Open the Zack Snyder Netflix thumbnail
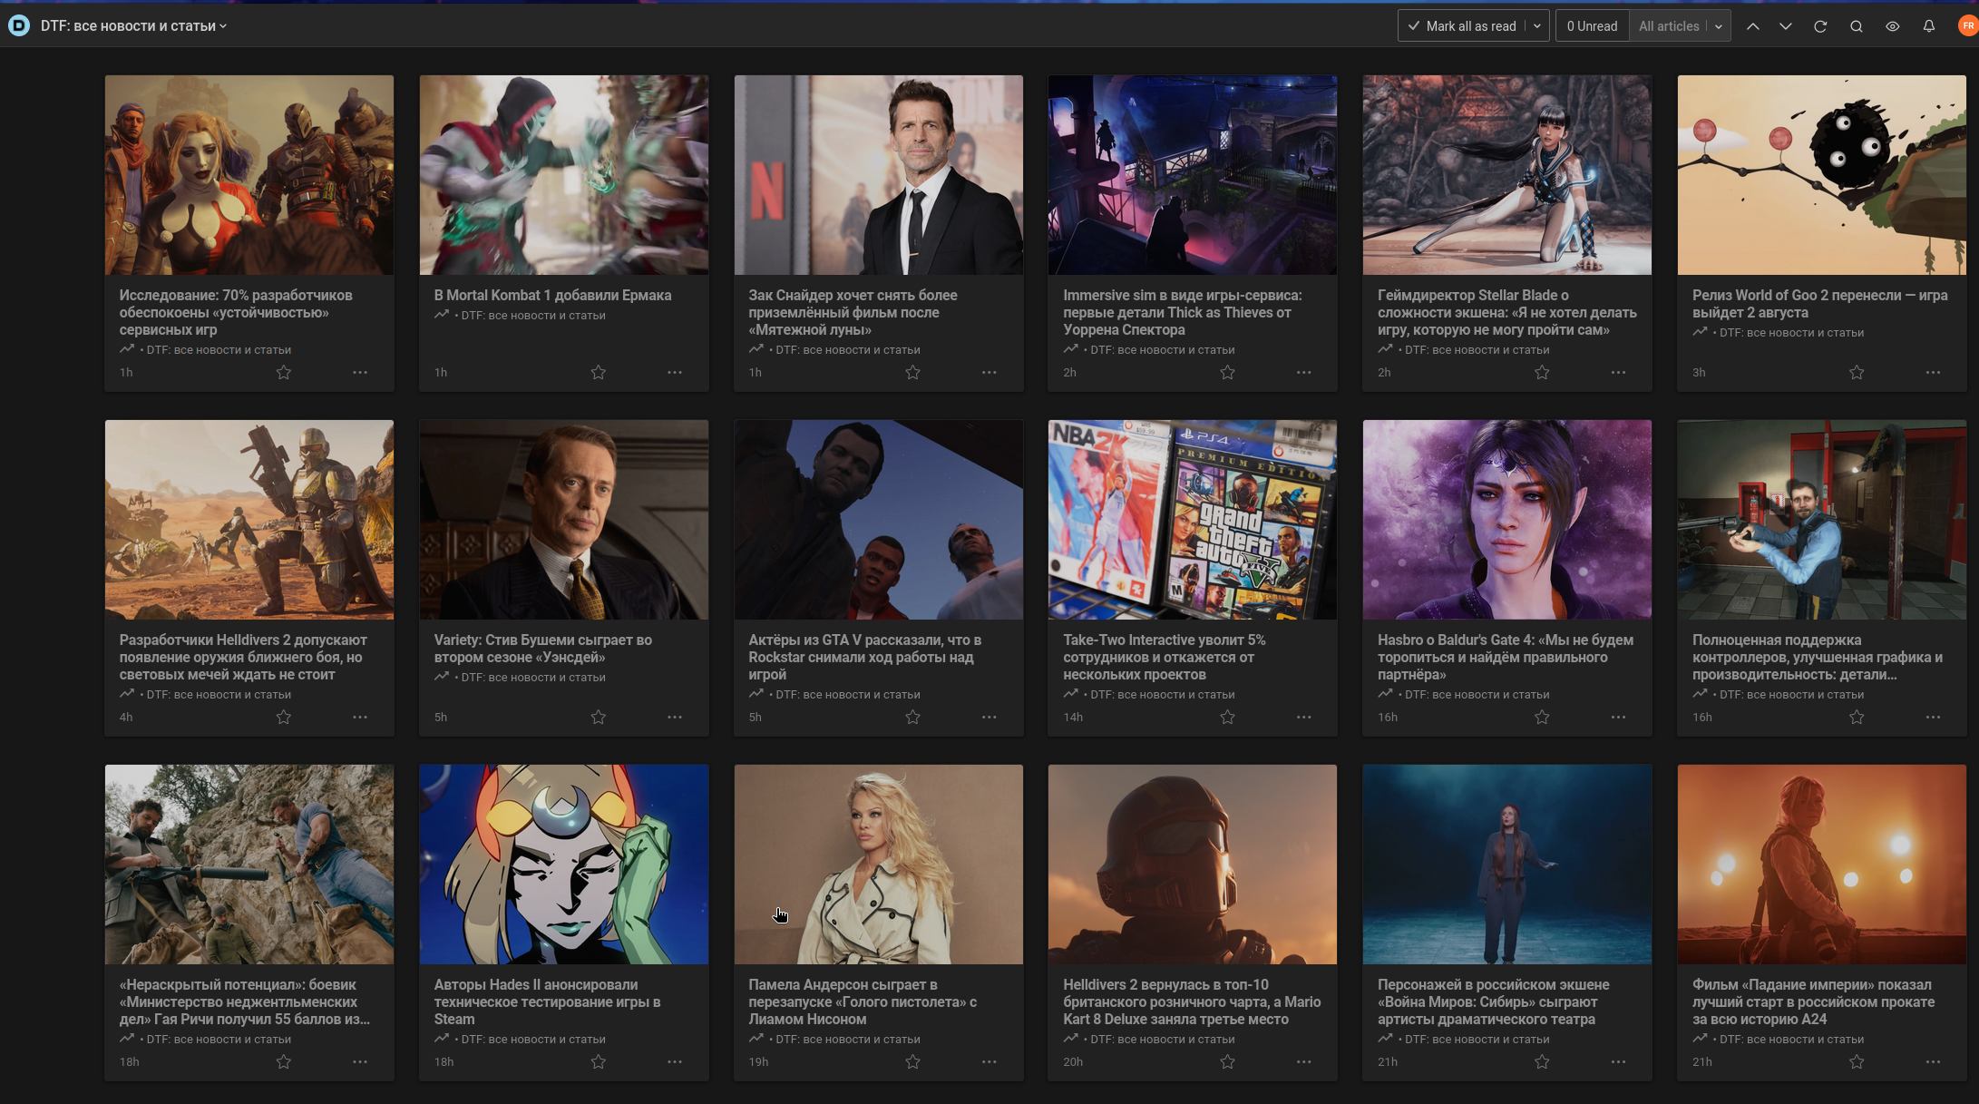Image resolution: width=1979 pixels, height=1104 pixels. [x=878, y=175]
